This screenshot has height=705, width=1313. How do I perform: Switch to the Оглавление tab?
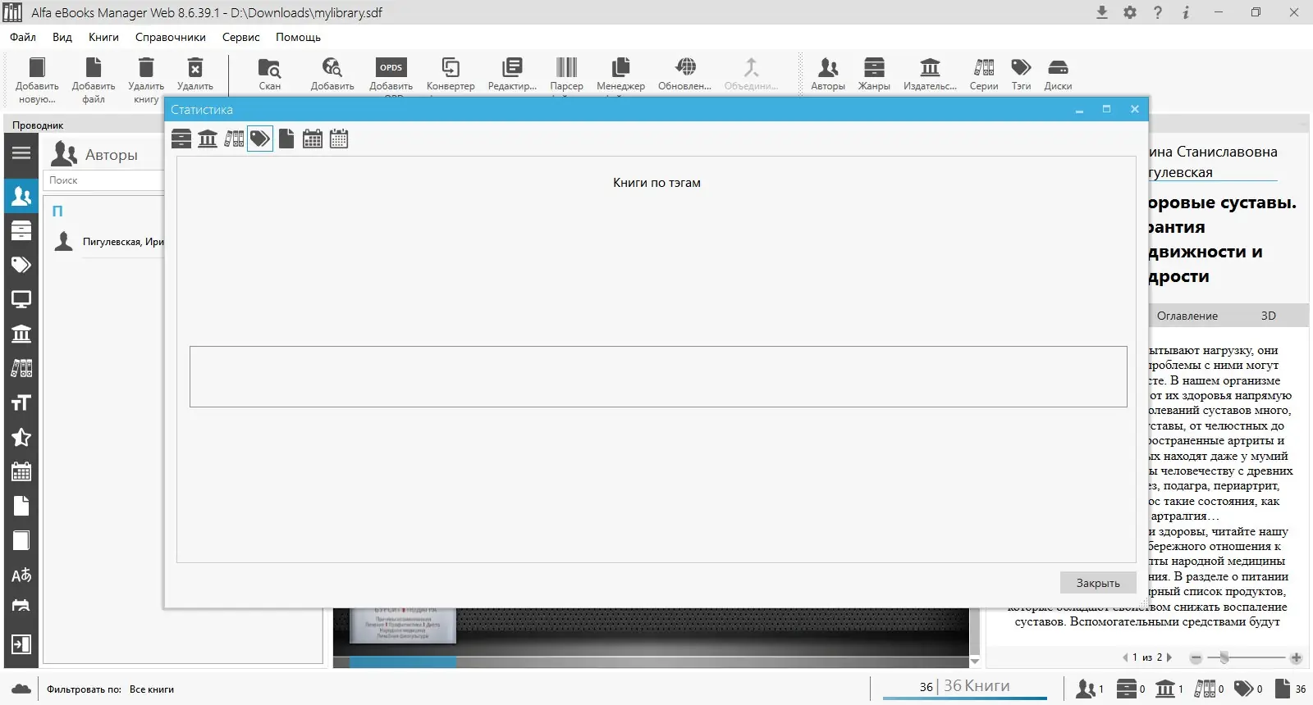pyautogui.click(x=1187, y=316)
